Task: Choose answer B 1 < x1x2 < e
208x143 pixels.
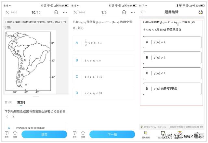Action: coord(104,60)
